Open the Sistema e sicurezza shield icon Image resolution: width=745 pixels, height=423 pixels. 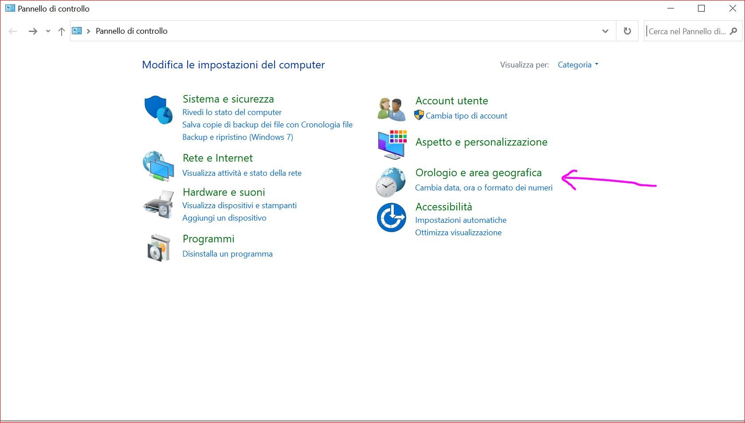(x=158, y=110)
